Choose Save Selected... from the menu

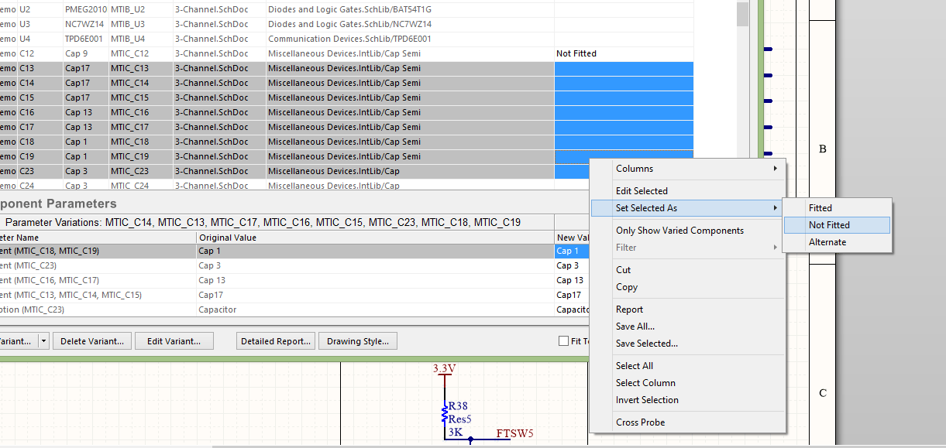point(687,344)
